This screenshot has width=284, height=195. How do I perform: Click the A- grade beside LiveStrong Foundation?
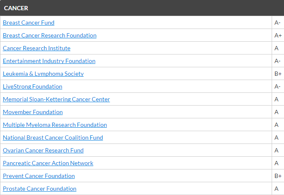click(278, 86)
